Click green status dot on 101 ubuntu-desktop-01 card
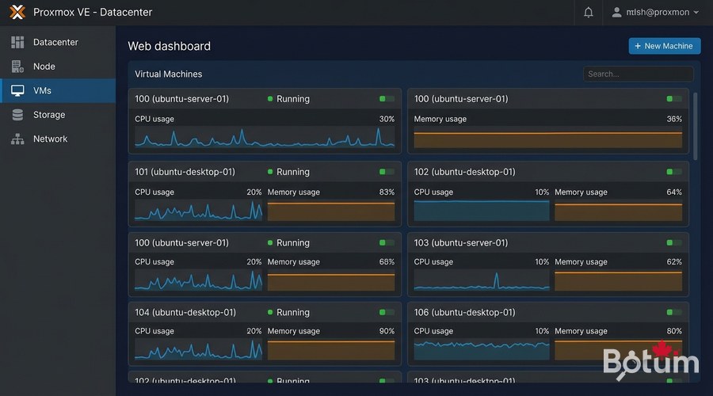The image size is (713, 396). [x=270, y=172]
